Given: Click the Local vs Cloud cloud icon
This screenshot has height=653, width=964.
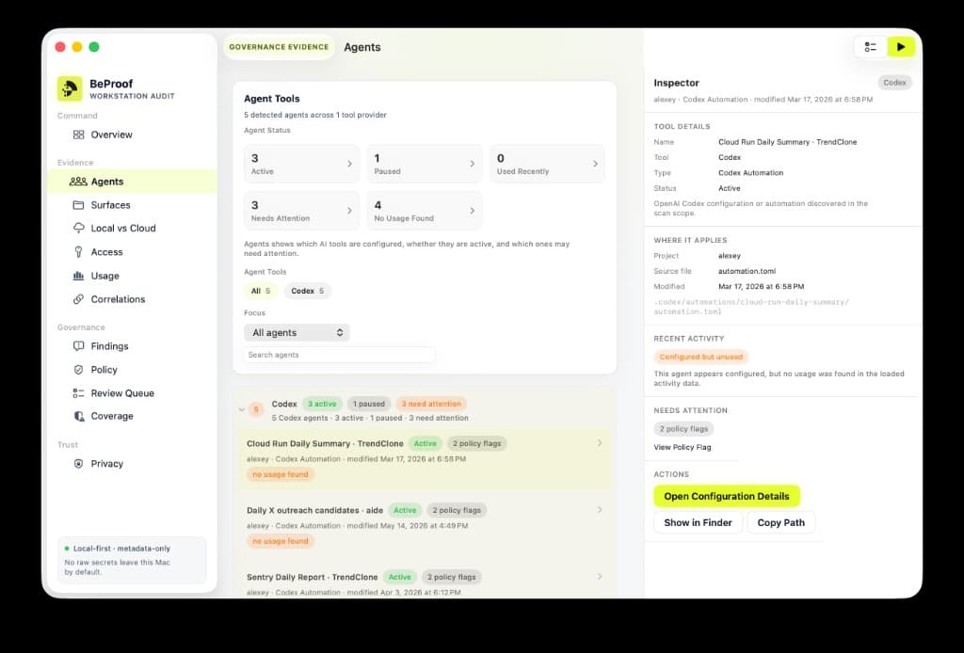Looking at the screenshot, I should [78, 228].
